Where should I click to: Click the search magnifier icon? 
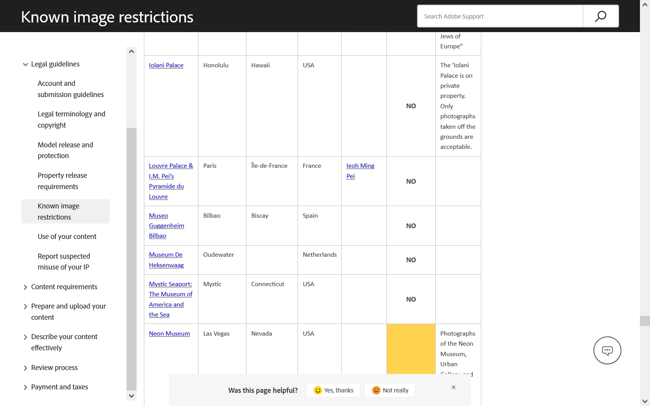pos(600,16)
